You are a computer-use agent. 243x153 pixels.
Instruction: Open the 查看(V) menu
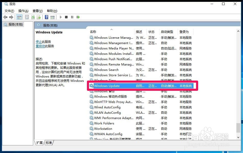(38, 11)
